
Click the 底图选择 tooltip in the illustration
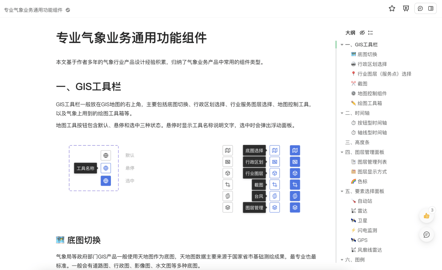255,150
